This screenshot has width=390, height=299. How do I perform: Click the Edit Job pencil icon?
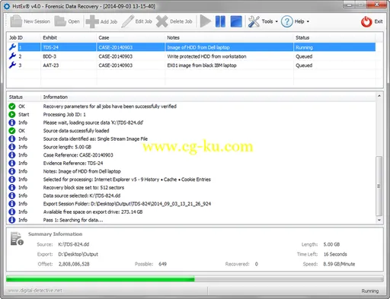128,21
